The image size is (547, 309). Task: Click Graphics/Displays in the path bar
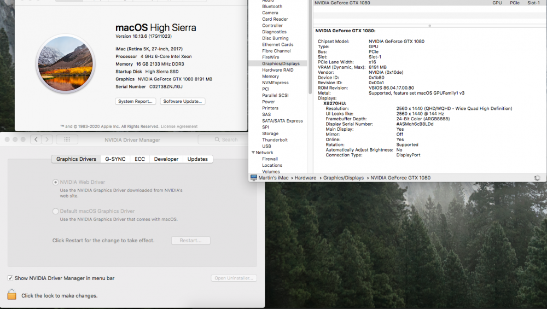[x=344, y=178]
